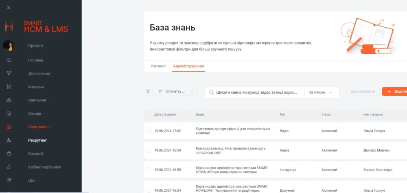The height and width of the screenshot is (193, 407).
Task: Click the home icon for Головна
Action: (9, 60)
